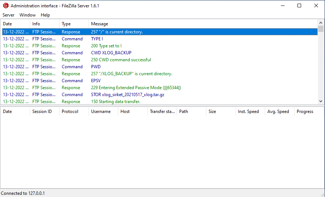The width and height of the screenshot is (325, 197).
Task: Open the Help menu
Action: click(x=45, y=15)
